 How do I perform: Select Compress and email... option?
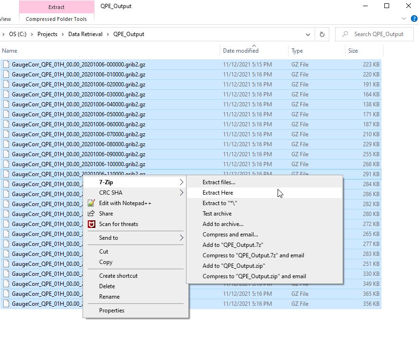tap(265, 235)
